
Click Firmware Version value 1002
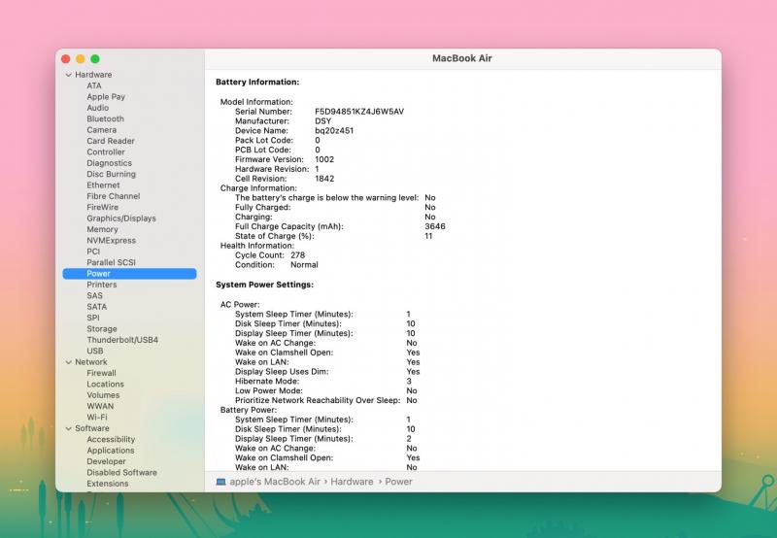324,159
